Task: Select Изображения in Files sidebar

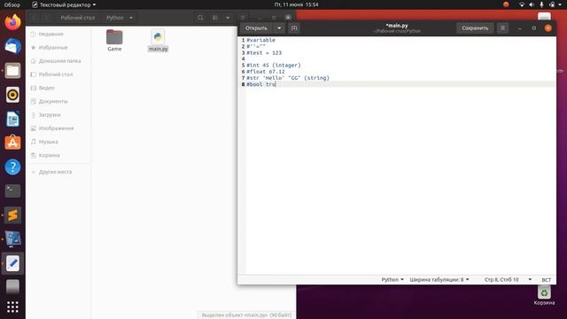Action: point(58,128)
